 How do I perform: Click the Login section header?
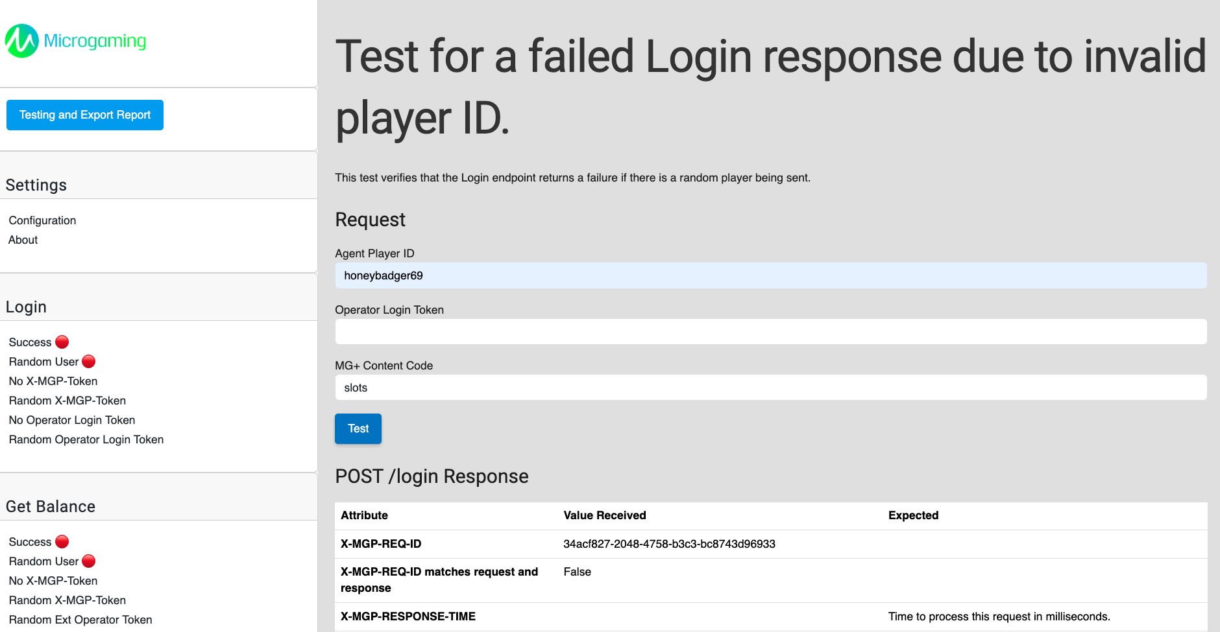point(26,307)
